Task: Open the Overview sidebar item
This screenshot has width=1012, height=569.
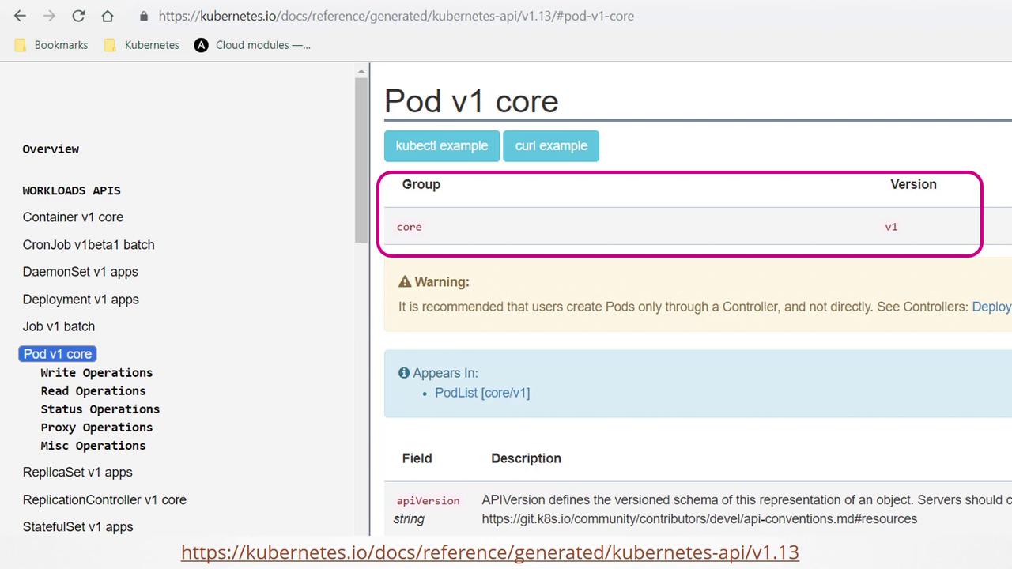Action: (x=51, y=149)
